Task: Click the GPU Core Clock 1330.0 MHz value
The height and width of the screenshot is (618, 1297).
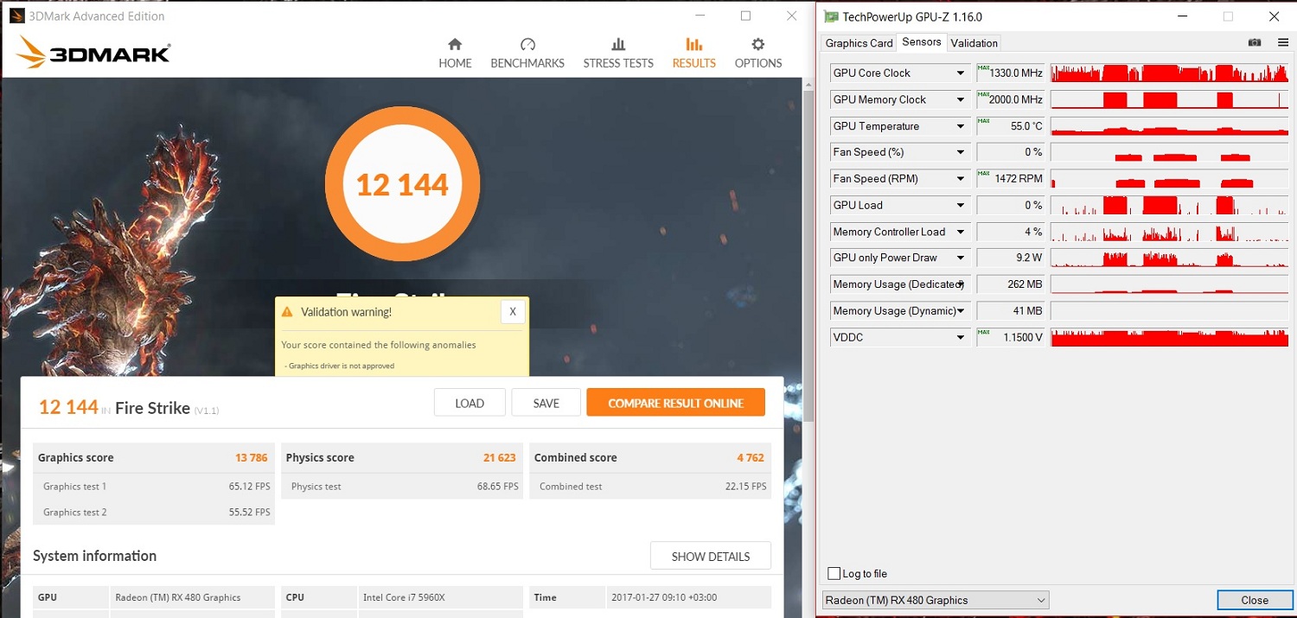Action: point(1010,73)
